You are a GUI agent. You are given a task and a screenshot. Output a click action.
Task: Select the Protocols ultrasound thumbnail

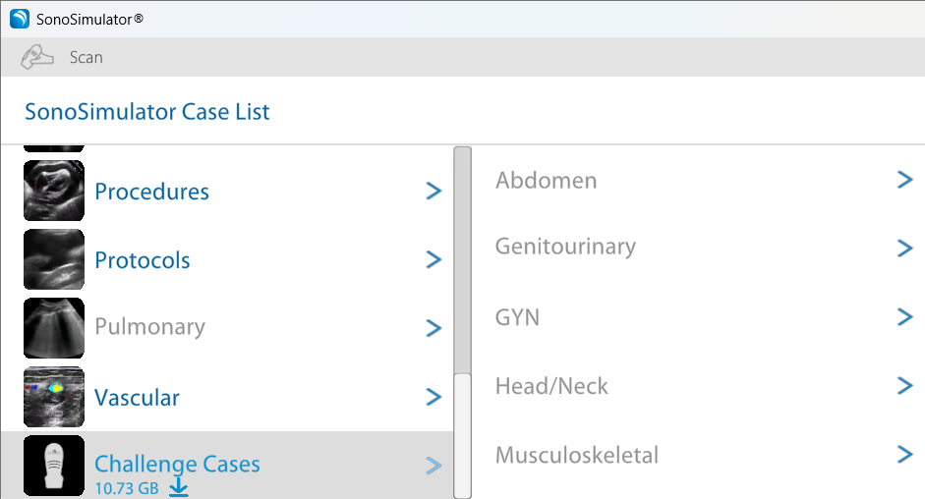click(54, 259)
